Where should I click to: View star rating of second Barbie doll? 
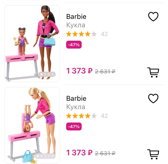pos(81,116)
